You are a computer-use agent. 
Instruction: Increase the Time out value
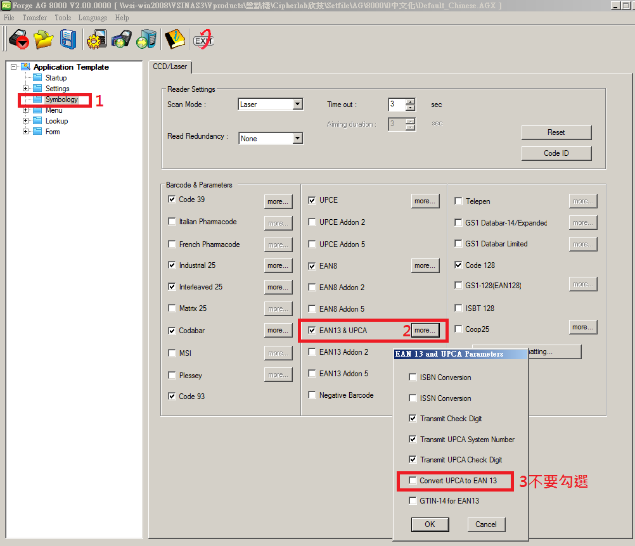(410, 101)
